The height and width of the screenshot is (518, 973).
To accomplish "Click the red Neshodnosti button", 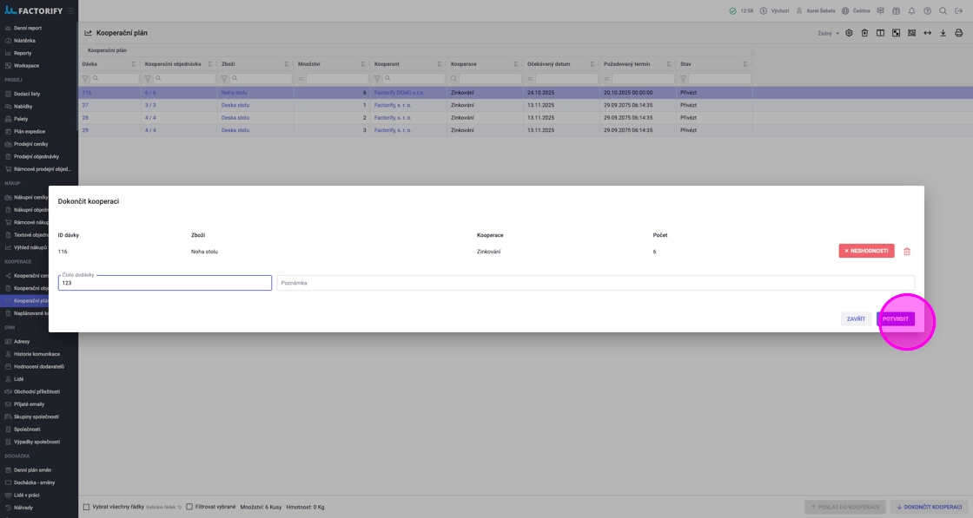I will click(x=866, y=251).
